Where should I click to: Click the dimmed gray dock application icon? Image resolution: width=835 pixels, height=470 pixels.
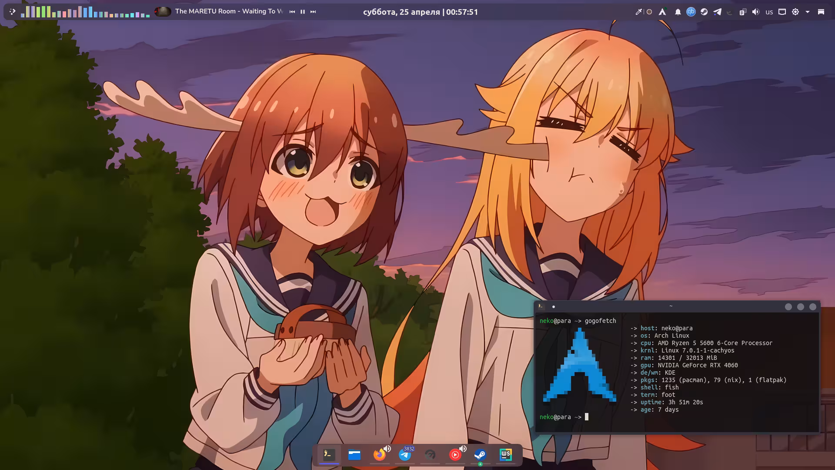(x=430, y=455)
